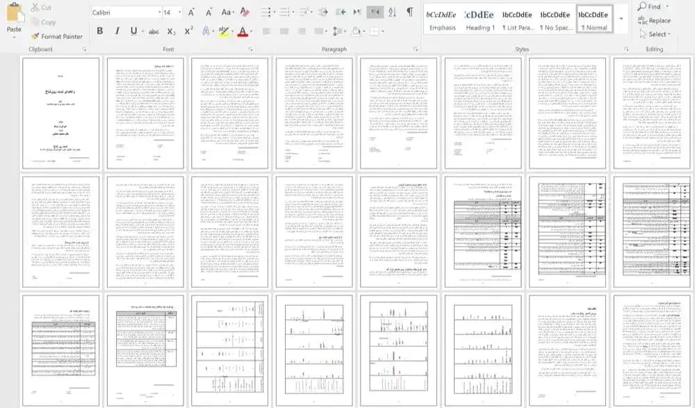Screen dimensions: 695x408
Task: Apply the yellow text highlight color
Action: pos(224,31)
